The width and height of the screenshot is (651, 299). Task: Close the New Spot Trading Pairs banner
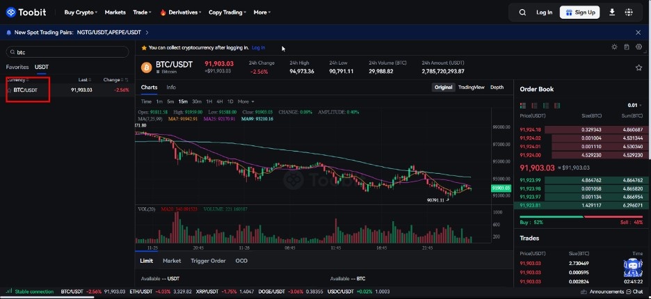(x=638, y=33)
